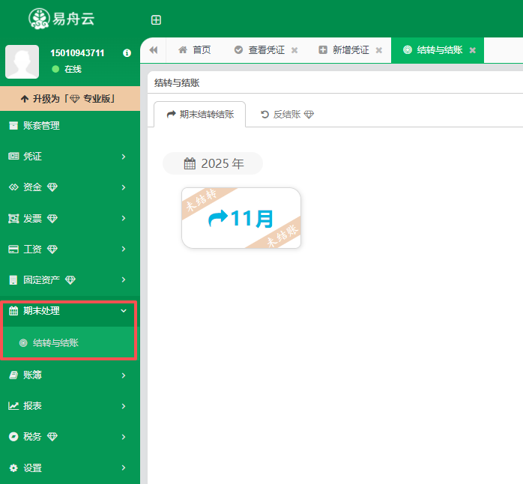Click the diamond icon beside 资金
Viewport: 523px width, 484px height.
pyautogui.click(x=52, y=187)
